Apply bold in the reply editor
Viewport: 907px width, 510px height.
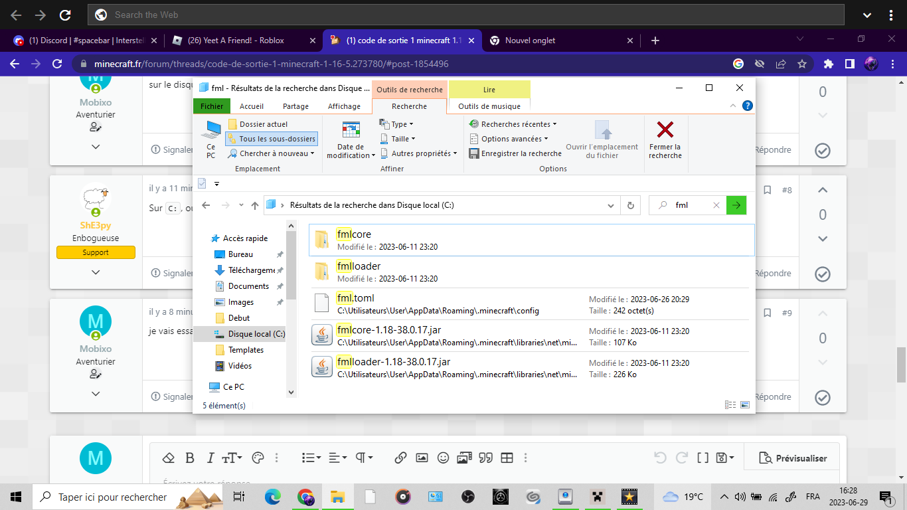click(190, 458)
